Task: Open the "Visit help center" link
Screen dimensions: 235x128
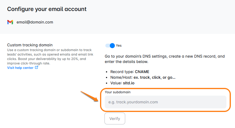Action: click(20, 68)
